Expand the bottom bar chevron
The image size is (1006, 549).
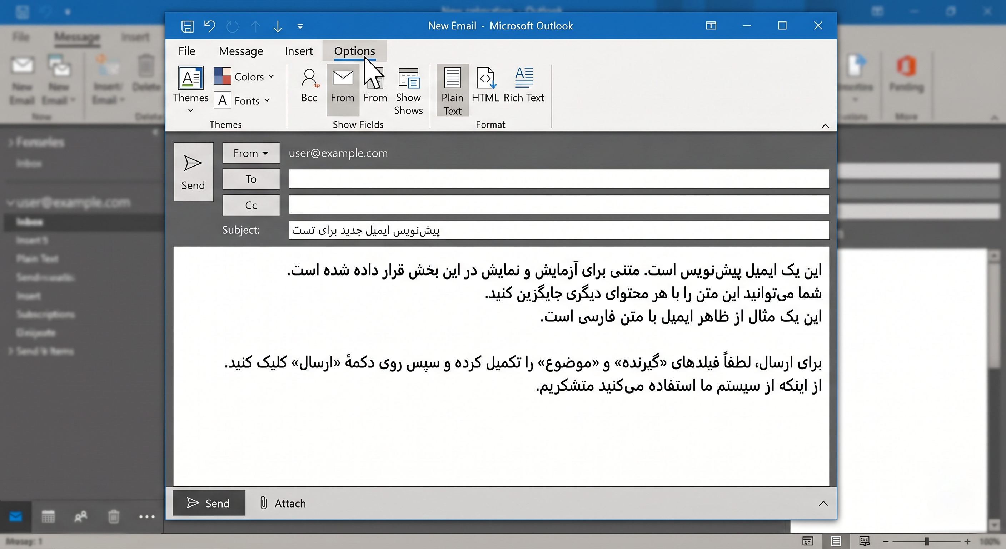(823, 503)
